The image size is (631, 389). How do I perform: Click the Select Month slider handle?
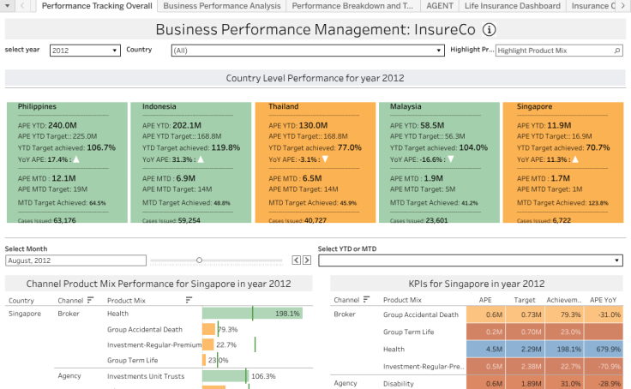coord(199,260)
